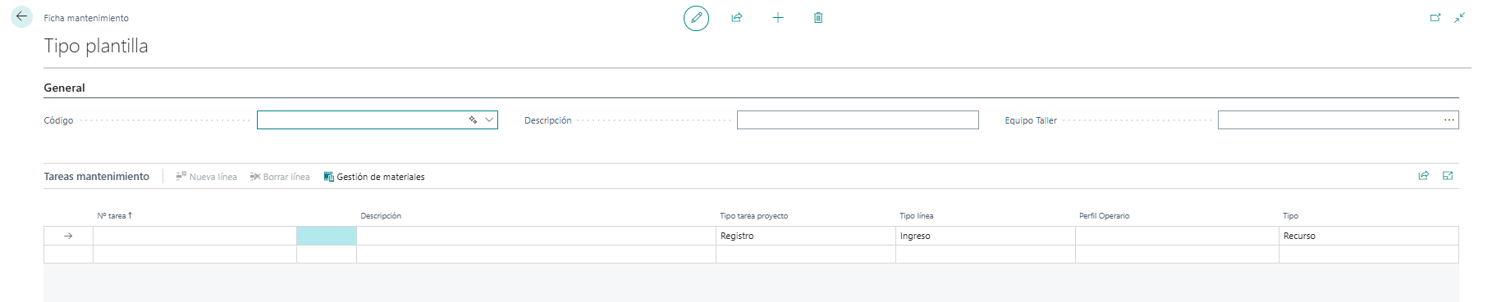Open Equipo Taller lookup ellipsis
This screenshot has width=1506, height=302.
tap(1449, 120)
